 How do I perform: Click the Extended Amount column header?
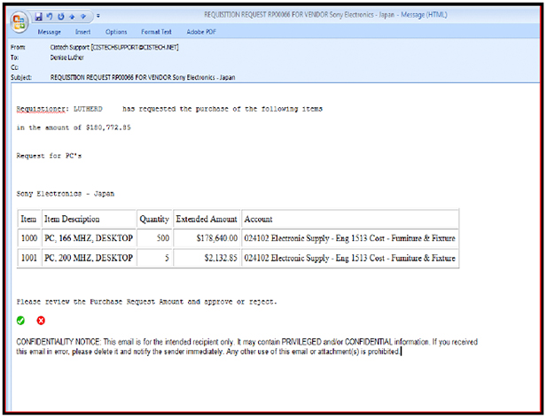point(207,219)
